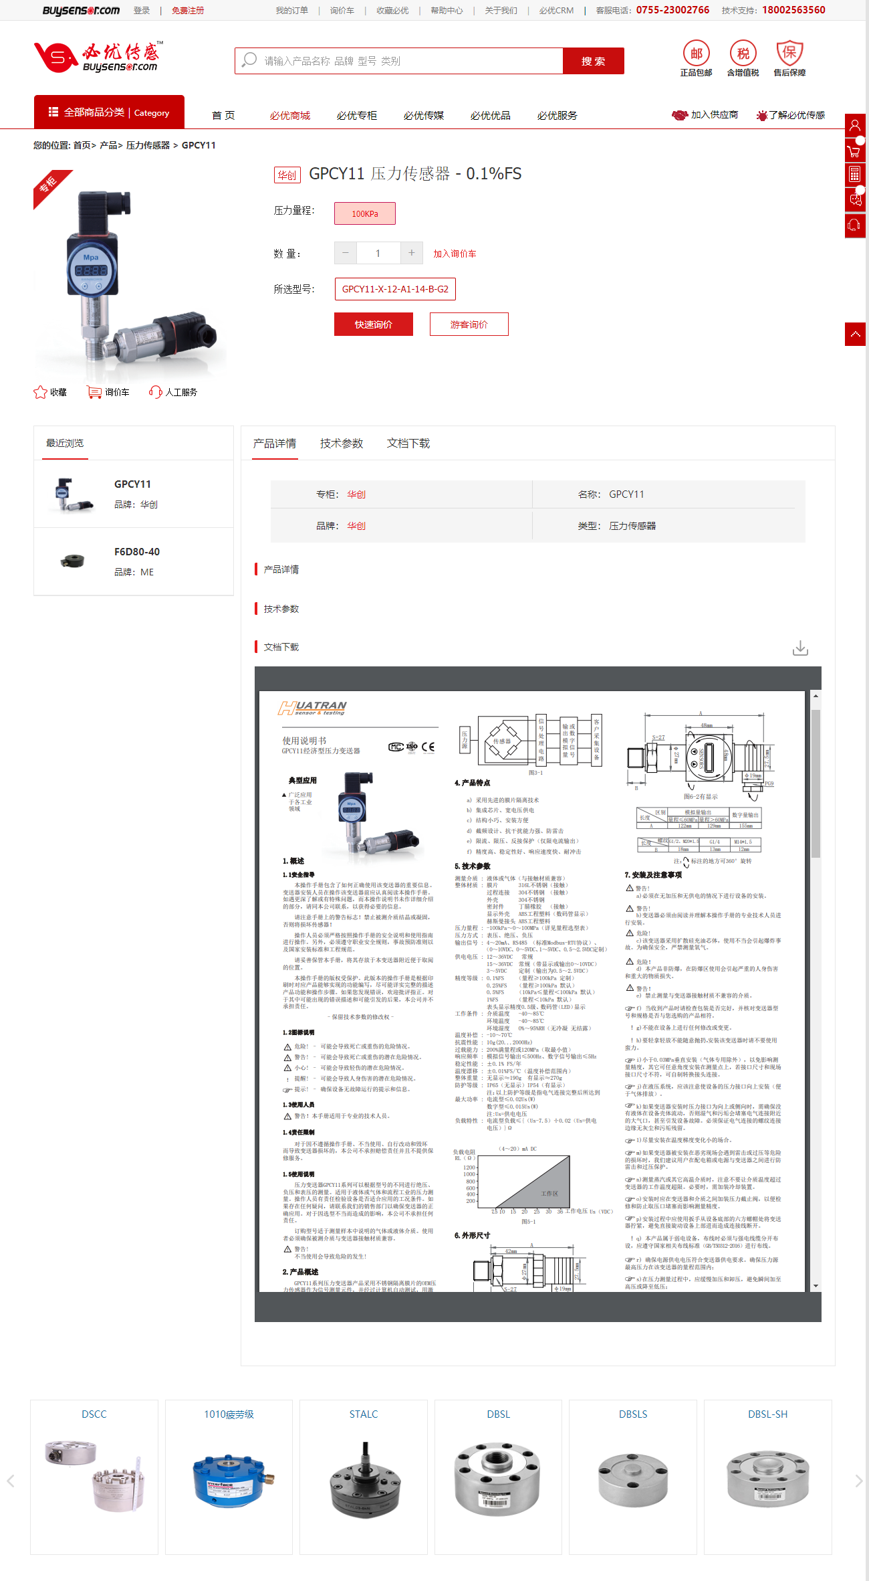Open chat message icon in right sidebar
The width and height of the screenshot is (869, 1581).
(x=855, y=199)
